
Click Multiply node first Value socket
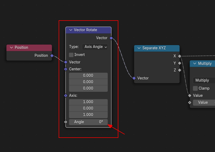pyautogui.click(x=190, y=95)
